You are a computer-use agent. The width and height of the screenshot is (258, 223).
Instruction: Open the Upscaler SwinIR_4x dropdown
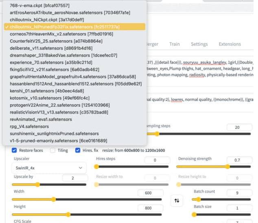click(x=49, y=168)
